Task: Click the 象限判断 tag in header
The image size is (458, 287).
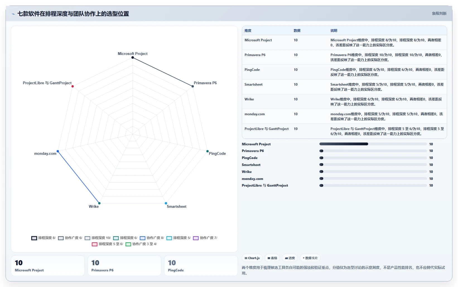Action: pyautogui.click(x=439, y=13)
